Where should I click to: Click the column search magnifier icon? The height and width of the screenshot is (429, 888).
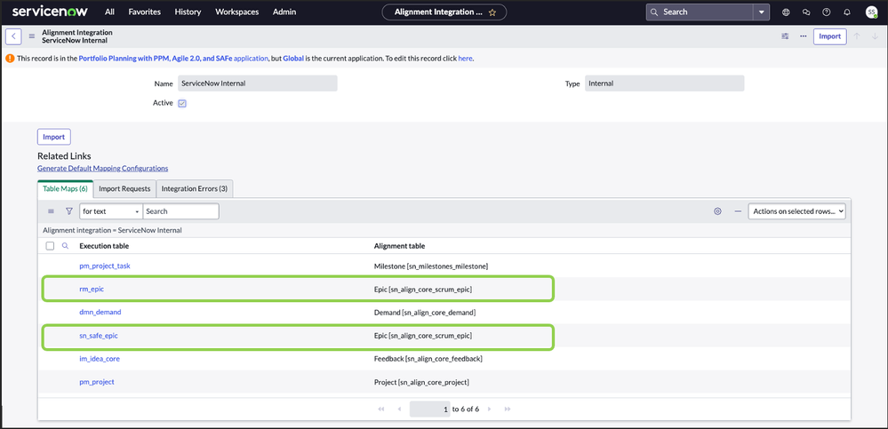[65, 246]
